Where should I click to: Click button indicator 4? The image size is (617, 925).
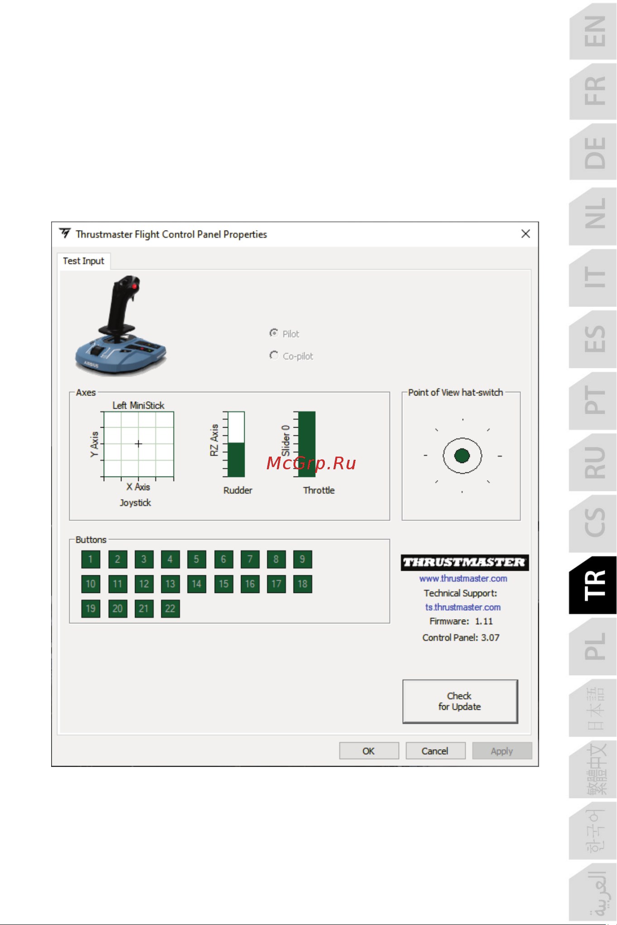point(170,559)
